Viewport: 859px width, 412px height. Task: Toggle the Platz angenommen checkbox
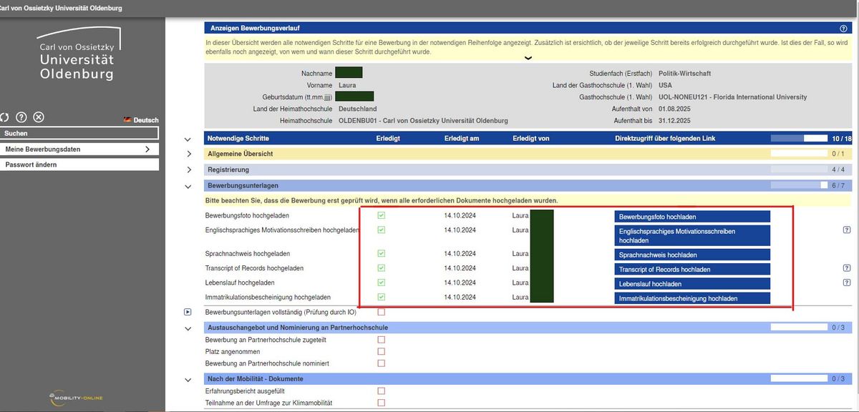(x=382, y=351)
